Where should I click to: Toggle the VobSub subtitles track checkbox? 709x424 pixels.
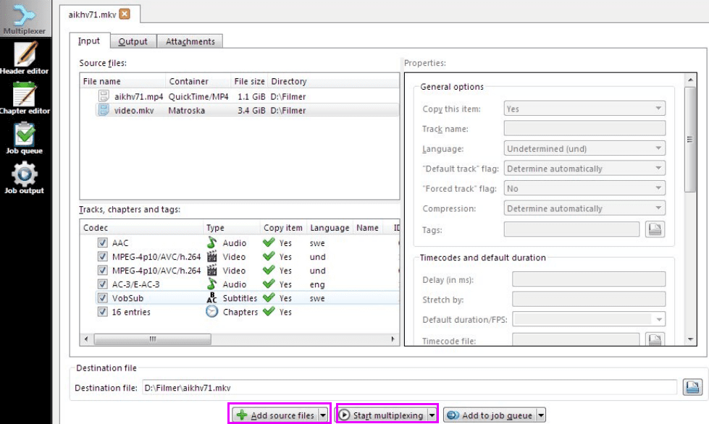(x=102, y=298)
